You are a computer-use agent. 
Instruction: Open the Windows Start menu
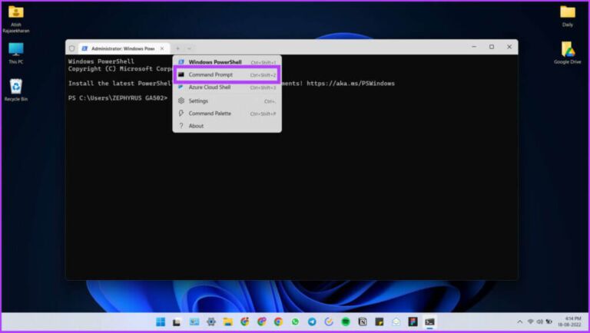click(161, 321)
